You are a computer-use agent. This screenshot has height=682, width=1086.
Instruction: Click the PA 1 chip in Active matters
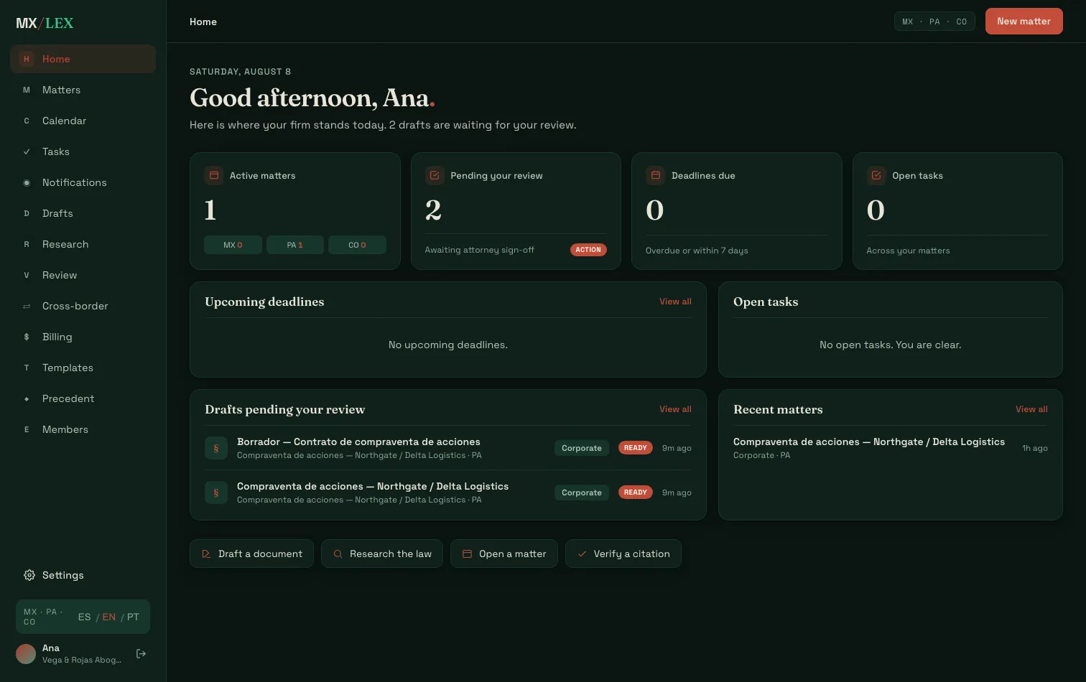pos(295,245)
